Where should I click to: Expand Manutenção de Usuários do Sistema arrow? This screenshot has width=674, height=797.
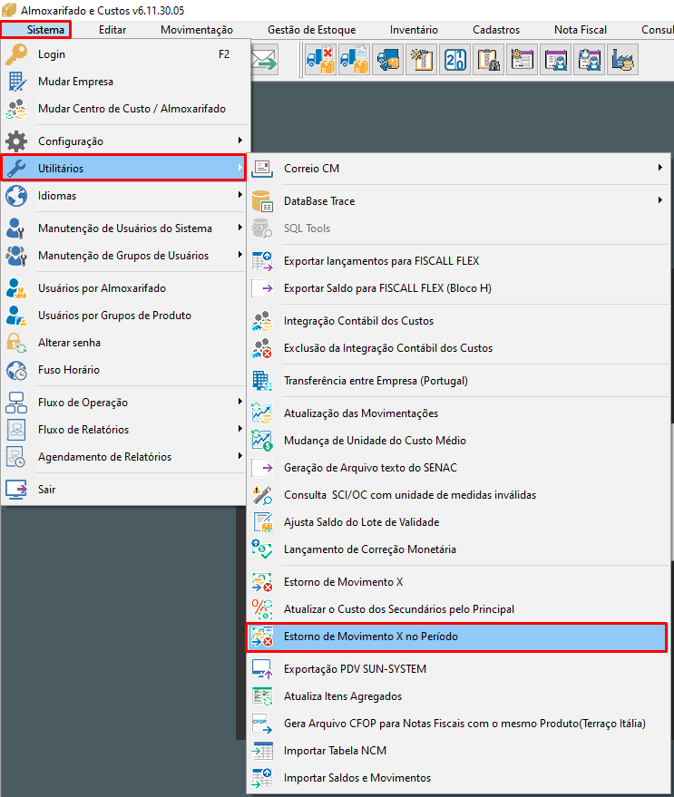click(240, 228)
